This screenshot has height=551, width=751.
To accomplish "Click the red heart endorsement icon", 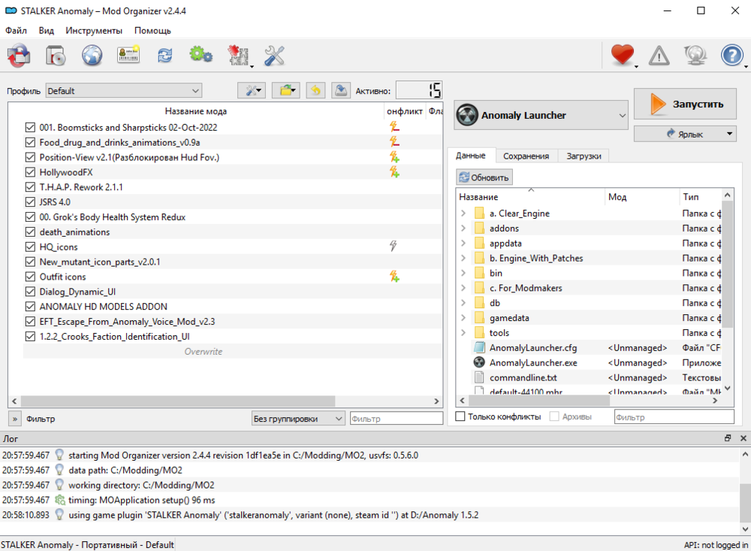I will pos(621,54).
